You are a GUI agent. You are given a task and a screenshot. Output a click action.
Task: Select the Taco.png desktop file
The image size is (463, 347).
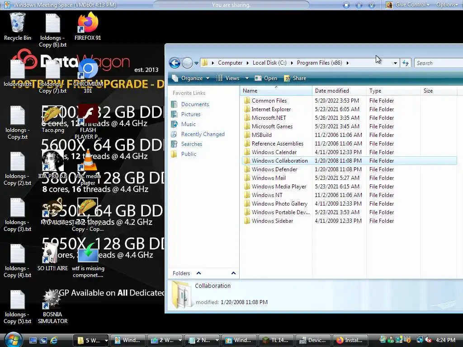(52, 119)
